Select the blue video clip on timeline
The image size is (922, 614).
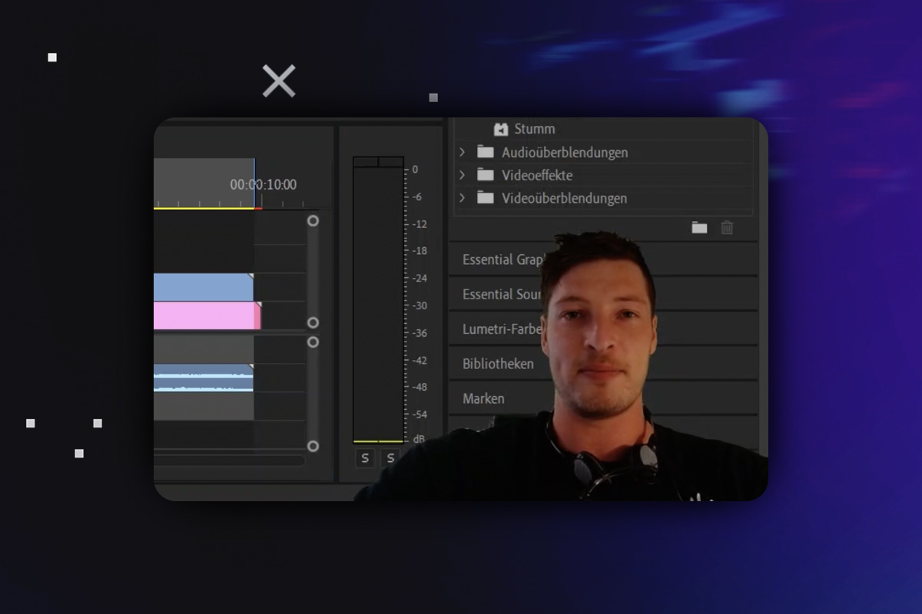point(204,287)
